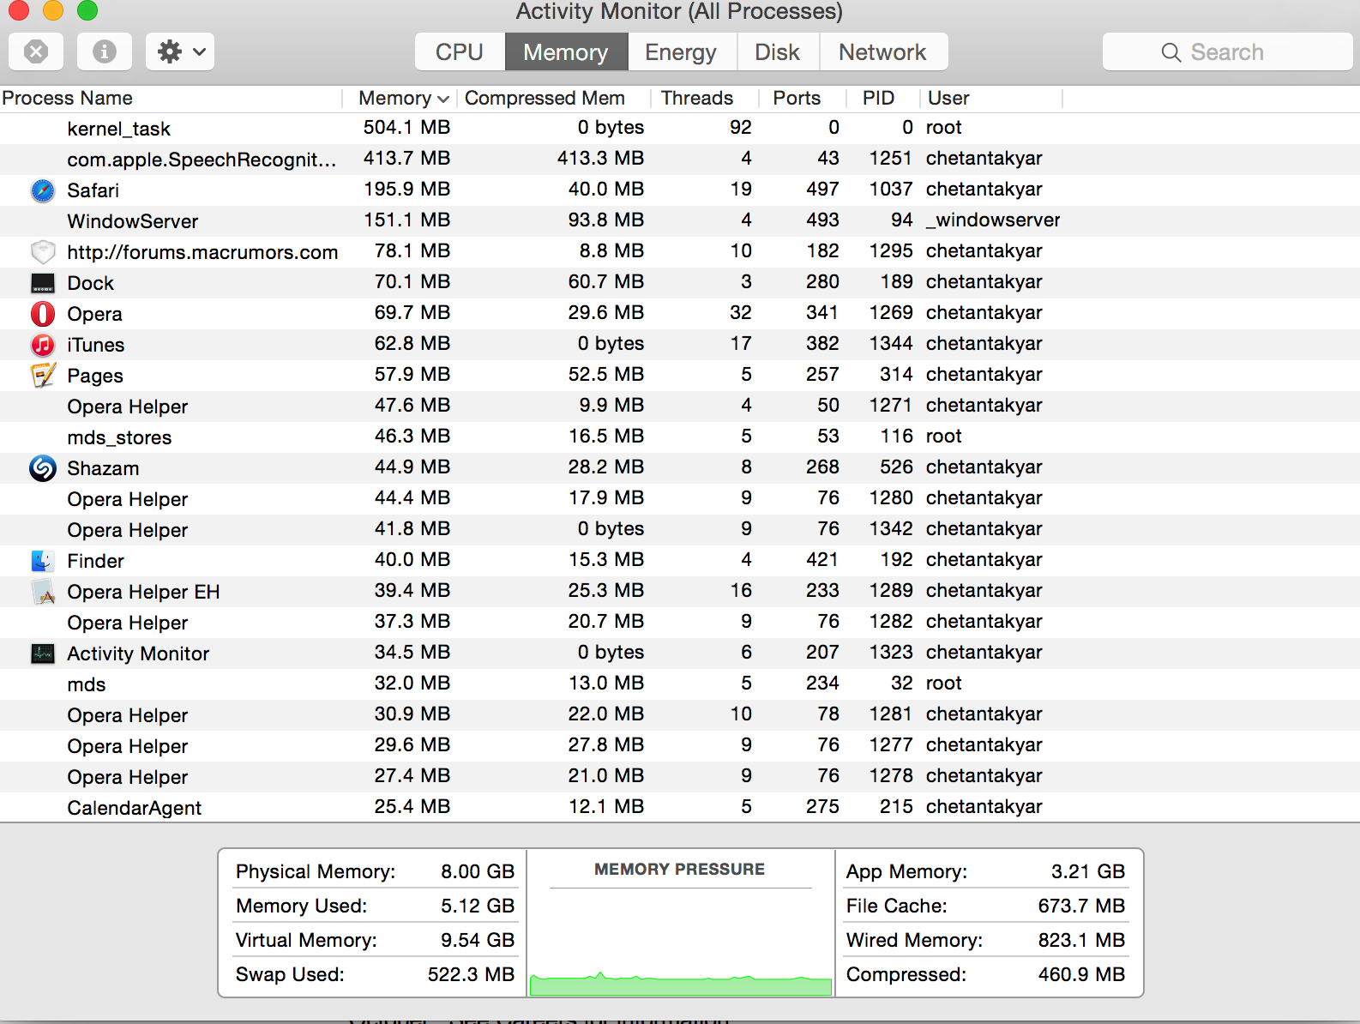This screenshot has height=1024, width=1360.
Task: Click the Finder process name
Action: 95,561
